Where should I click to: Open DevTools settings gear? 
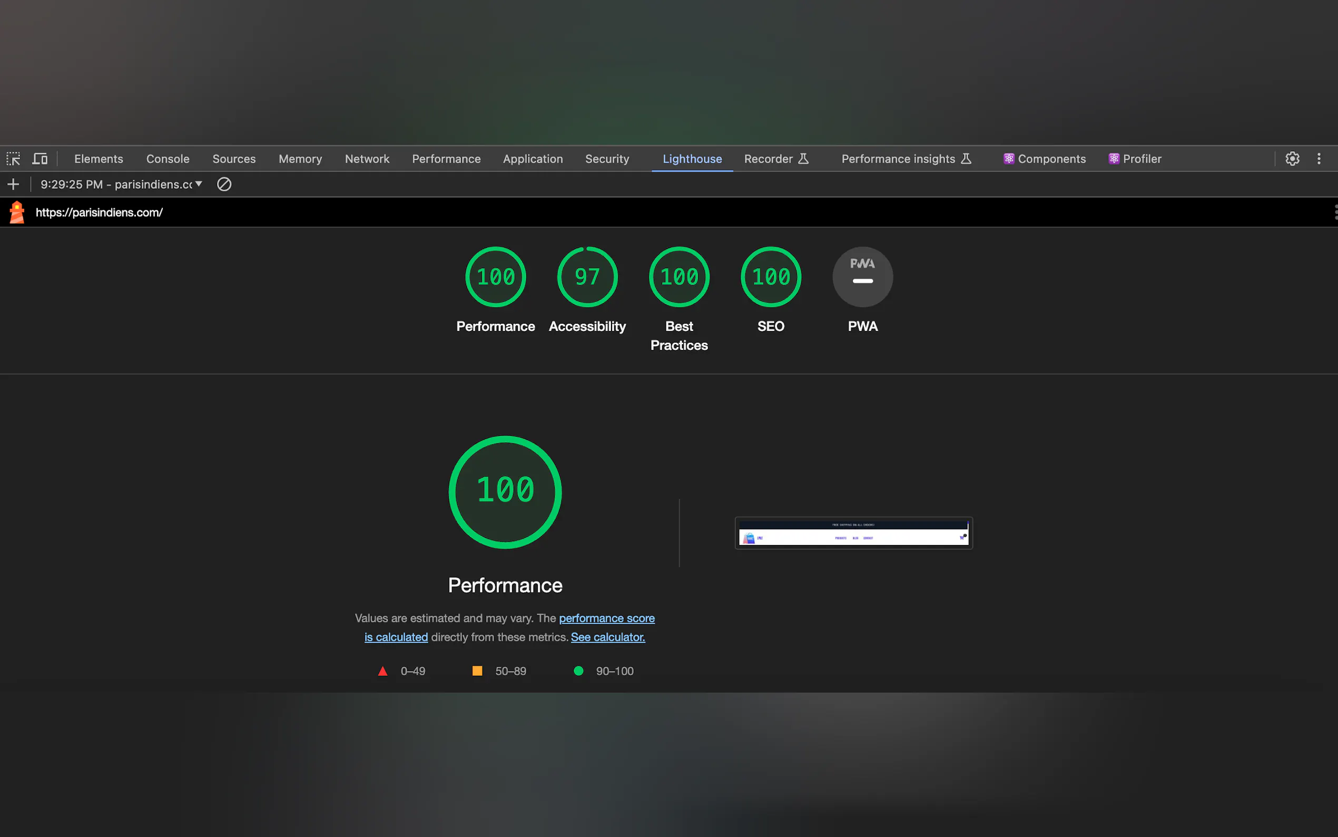(x=1292, y=159)
